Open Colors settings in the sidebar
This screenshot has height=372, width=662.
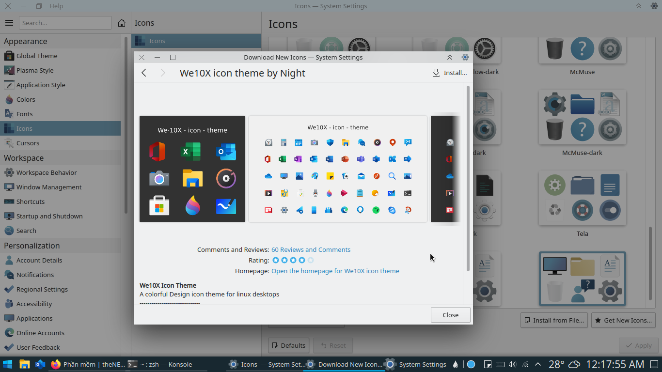61,99
